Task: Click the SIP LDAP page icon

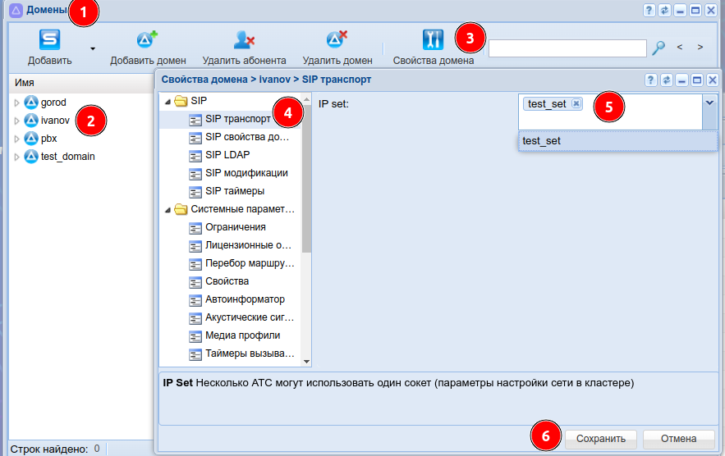Action: [195, 156]
